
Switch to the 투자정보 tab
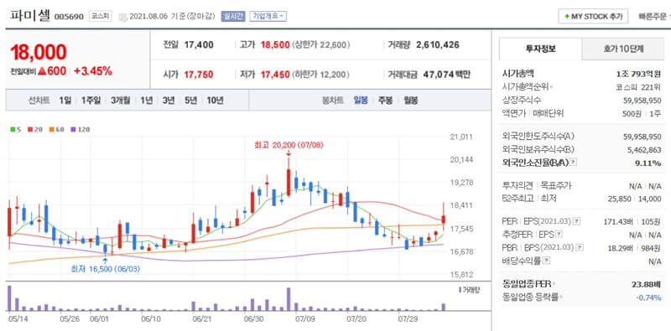coord(541,49)
